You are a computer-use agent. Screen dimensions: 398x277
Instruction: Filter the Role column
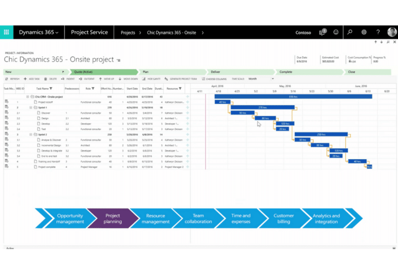click(x=93, y=88)
